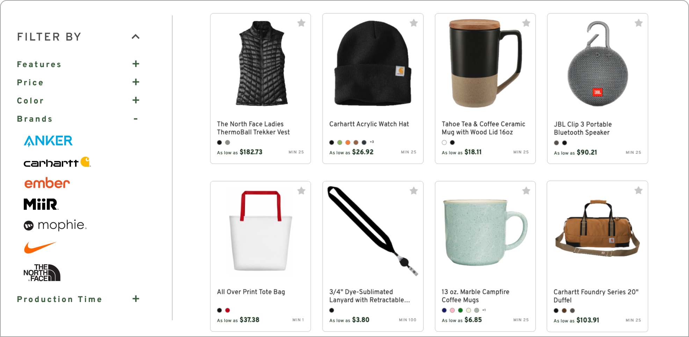Favorite the North Face ThermoBall Trekker Vest
This screenshot has height=337, width=689.
(x=301, y=23)
